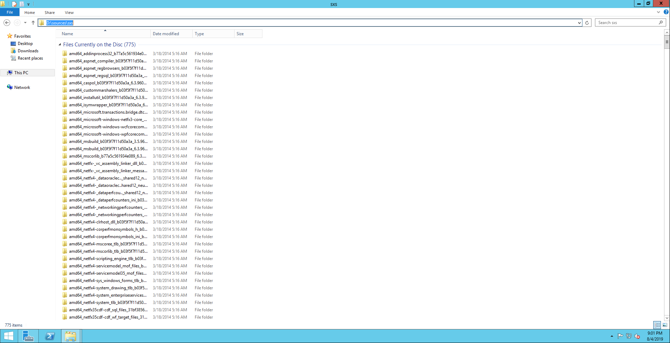The image size is (670, 343).
Task: Click the Back navigation arrow
Action: (7, 23)
